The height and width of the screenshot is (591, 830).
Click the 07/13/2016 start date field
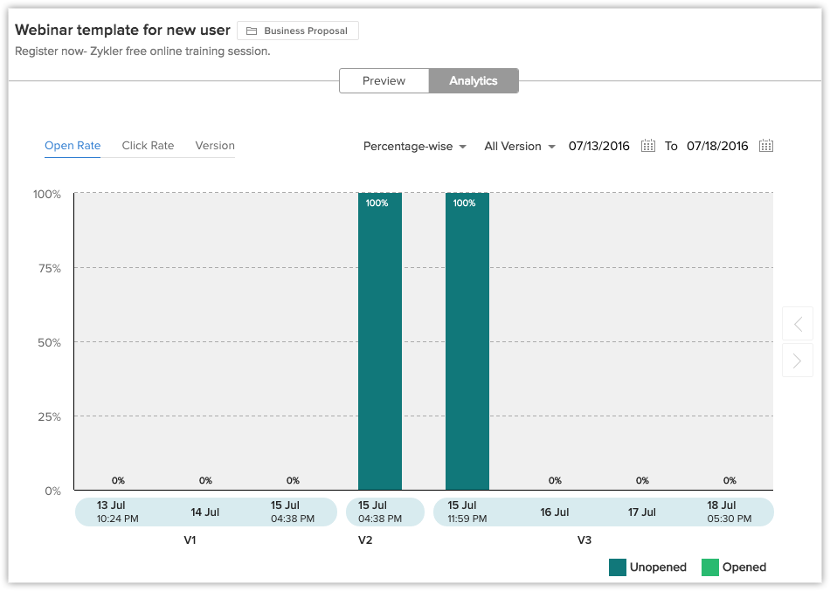click(598, 146)
